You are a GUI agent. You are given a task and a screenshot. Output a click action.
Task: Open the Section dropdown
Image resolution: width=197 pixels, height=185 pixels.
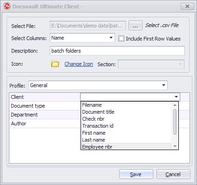[x=151, y=64]
